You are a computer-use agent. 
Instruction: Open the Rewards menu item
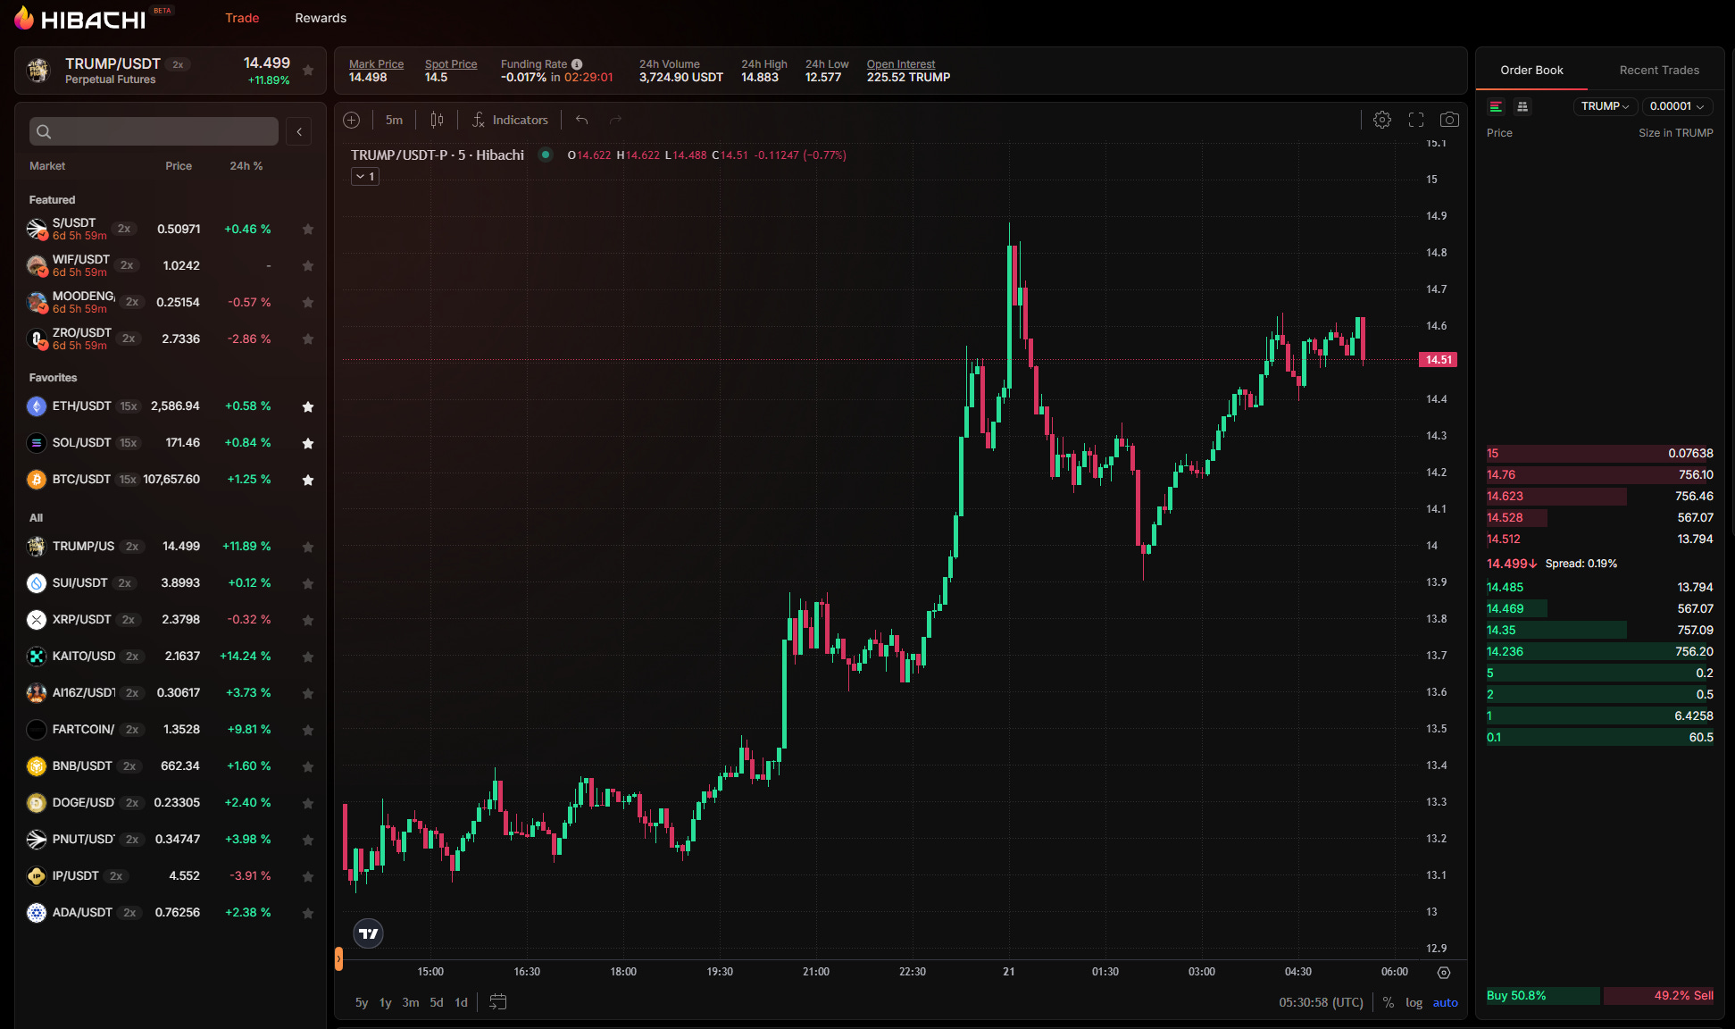[x=321, y=18]
